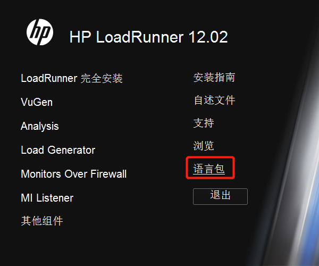Start LoadRunner 完全安装 full setup

[x=72, y=78]
